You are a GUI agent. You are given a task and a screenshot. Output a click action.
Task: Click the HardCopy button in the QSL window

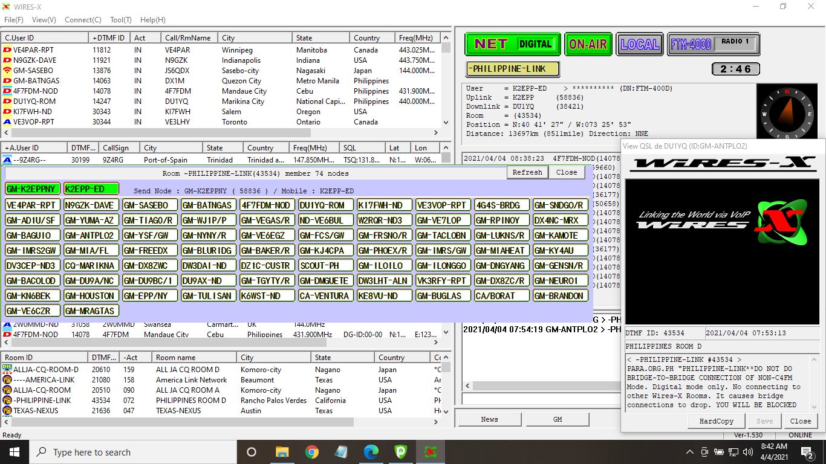pyautogui.click(x=717, y=421)
